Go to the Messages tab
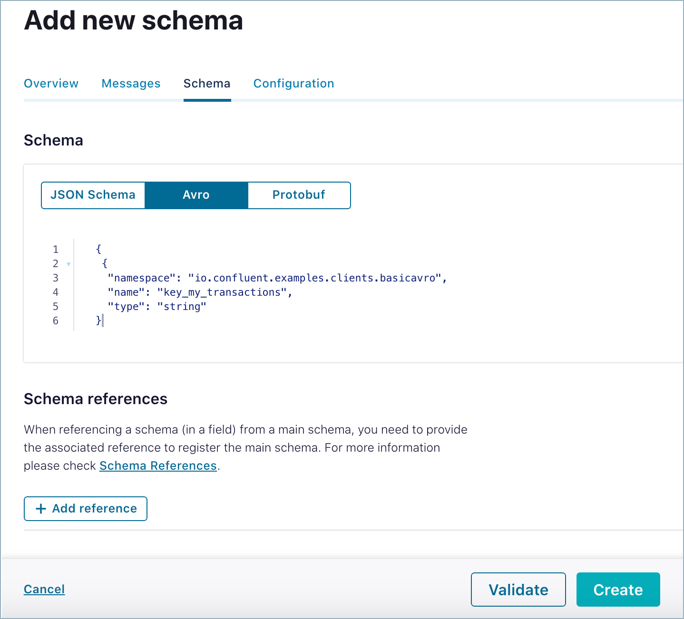This screenshot has height=619, width=684. pyautogui.click(x=131, y=84)
